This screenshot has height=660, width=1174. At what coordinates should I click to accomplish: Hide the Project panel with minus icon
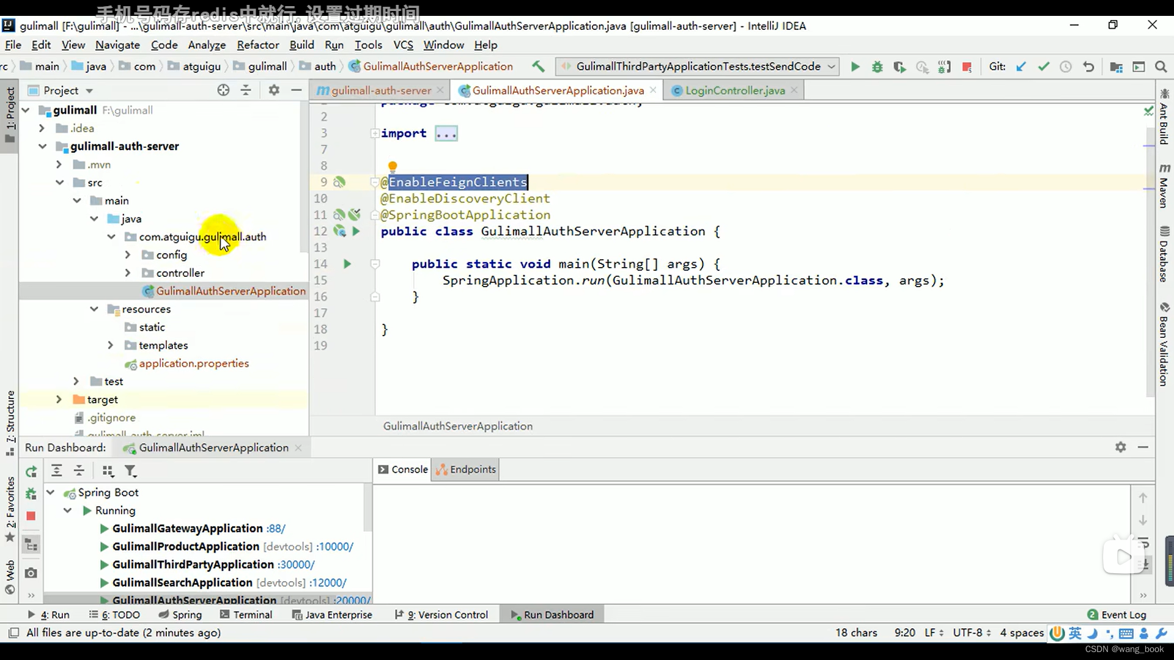(x=297, y=90)
